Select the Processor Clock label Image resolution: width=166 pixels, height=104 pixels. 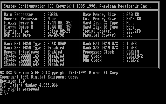pyautogui.click(x=98, y=52)
